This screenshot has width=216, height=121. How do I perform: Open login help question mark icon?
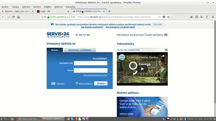click(77, 83)
